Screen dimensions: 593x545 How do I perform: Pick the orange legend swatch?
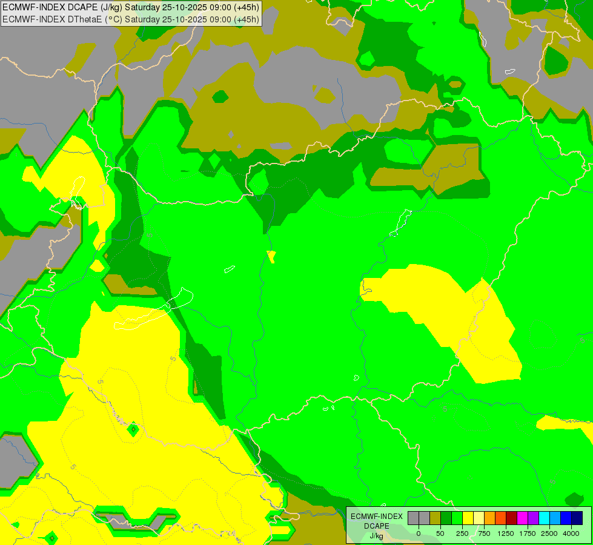click(490, 518)
